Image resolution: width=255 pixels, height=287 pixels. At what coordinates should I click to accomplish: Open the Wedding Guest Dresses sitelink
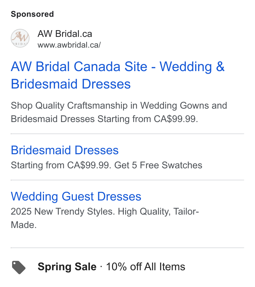(x=76, y=196)
